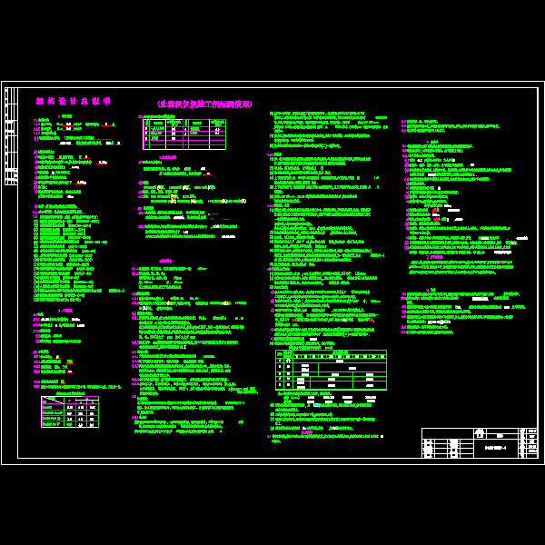Click the large magenta drawing title heading

click(x=74, y=101)
